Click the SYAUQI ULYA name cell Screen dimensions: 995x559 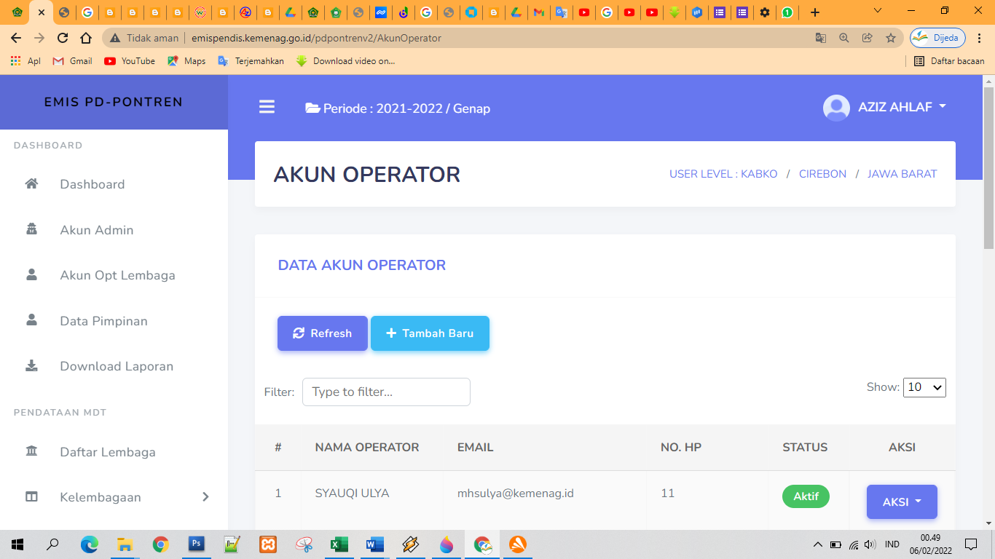[352, 493]
